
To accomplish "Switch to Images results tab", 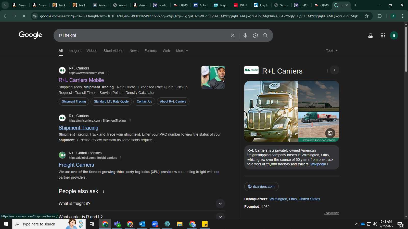I will coord(74,51).
